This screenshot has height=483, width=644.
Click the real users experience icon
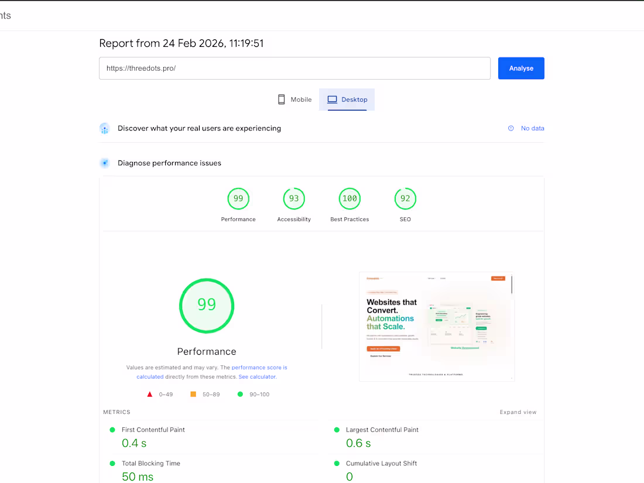pos(105,129)
